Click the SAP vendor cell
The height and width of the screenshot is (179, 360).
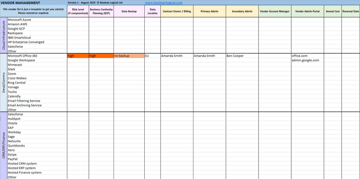tap(37, 128)
